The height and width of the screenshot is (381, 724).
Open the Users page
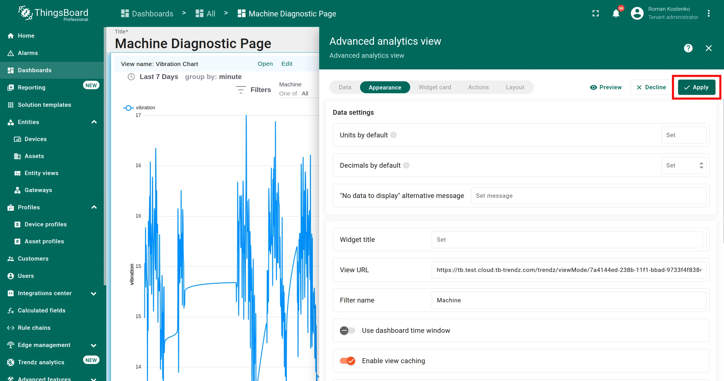(x=52, y=276)
